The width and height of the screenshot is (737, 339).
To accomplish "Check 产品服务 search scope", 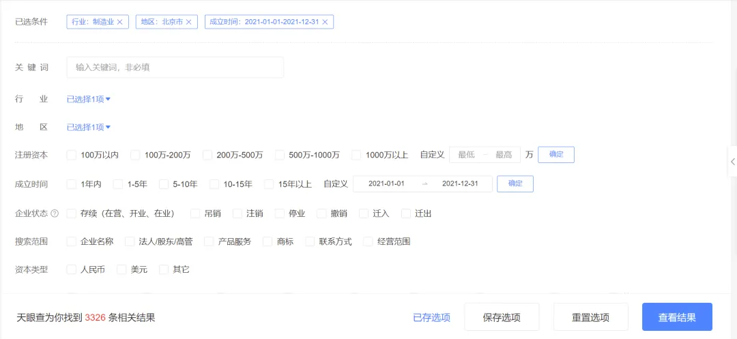I will tap(209, 242).
